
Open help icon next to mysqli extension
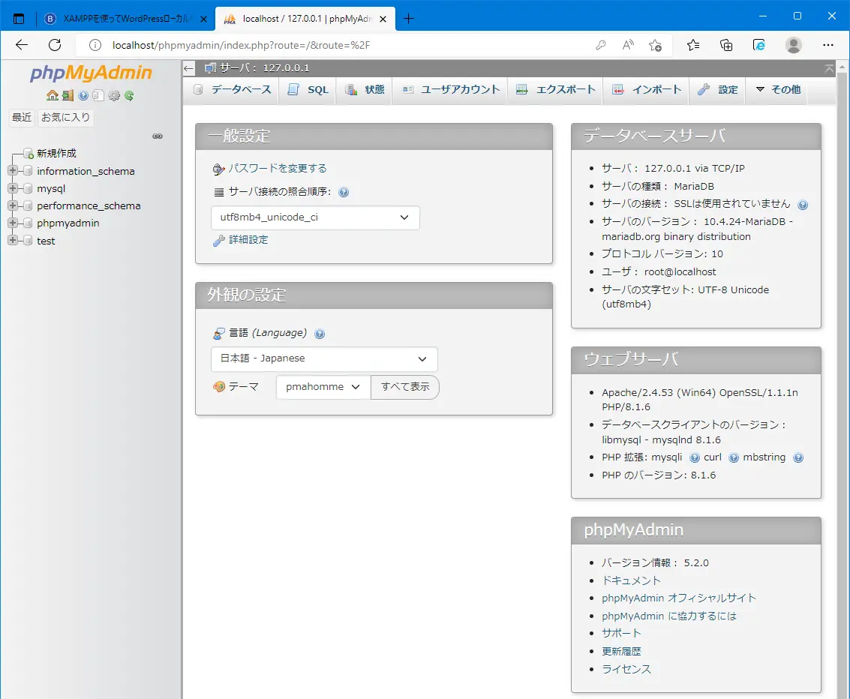695,457
